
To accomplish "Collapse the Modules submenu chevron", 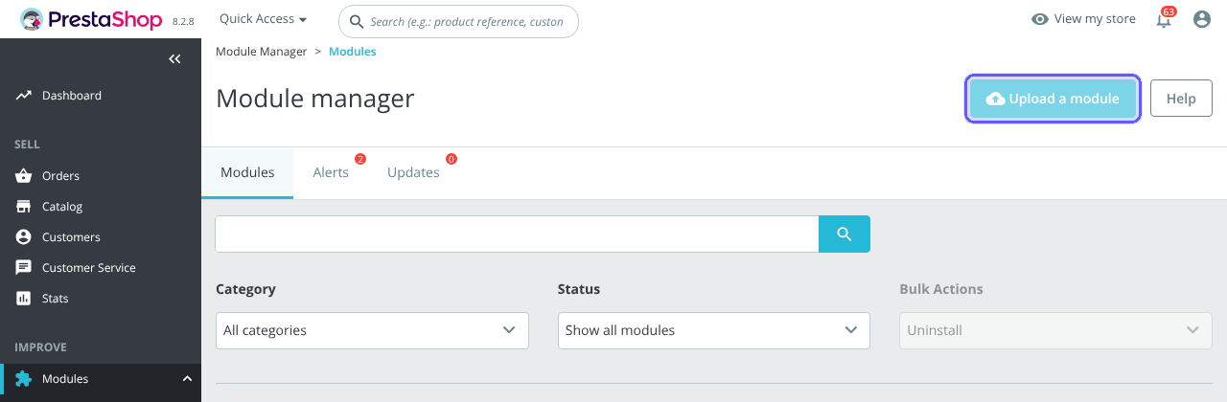I will coord(187,379).
